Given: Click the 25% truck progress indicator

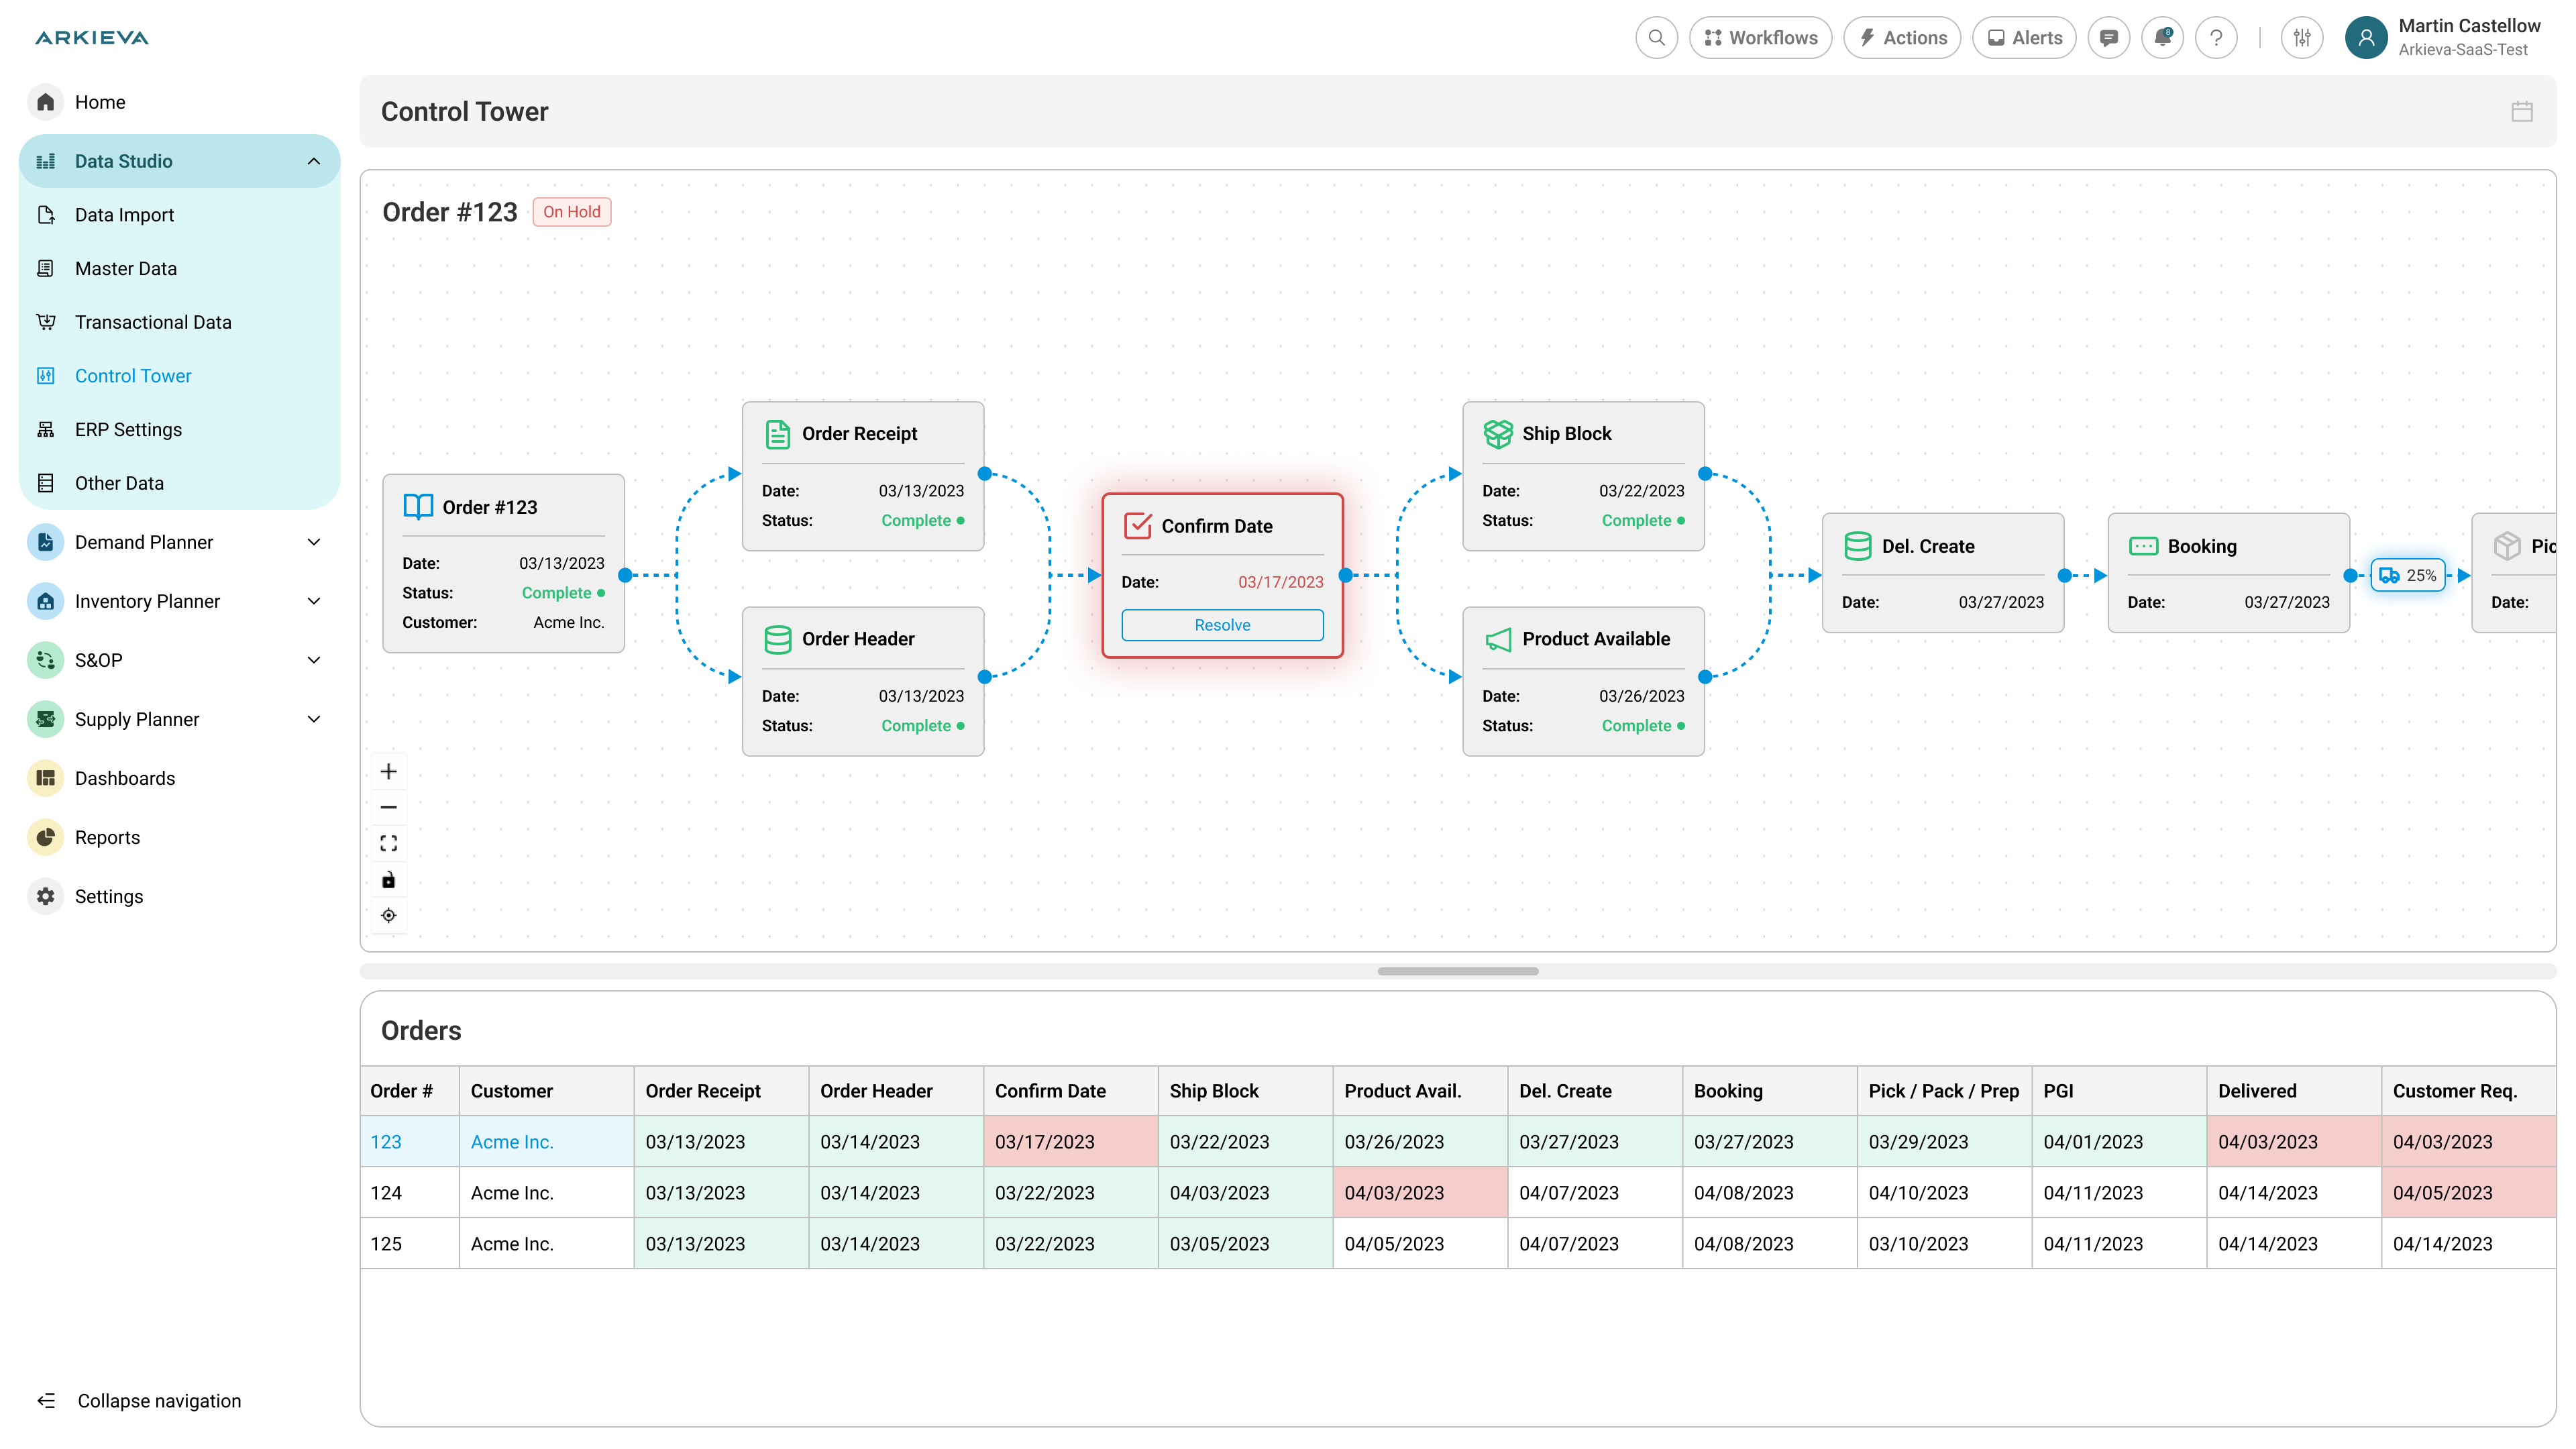Looking at the screenshot, I should click(2408, 575).
